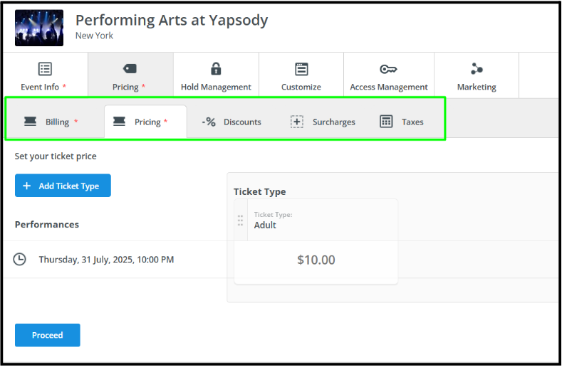
Task: Select the Discounts sub-tab
Action: 231,122
